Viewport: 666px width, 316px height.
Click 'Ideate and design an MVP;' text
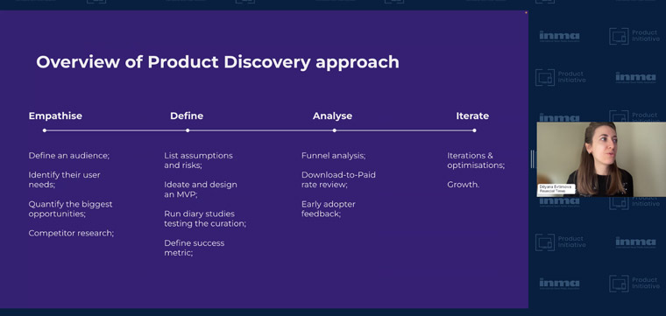tap(201, 190)
